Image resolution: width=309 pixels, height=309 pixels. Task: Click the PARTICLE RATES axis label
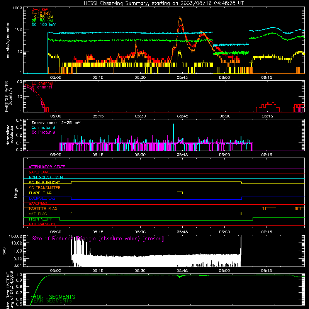click(x=7, y=96)
